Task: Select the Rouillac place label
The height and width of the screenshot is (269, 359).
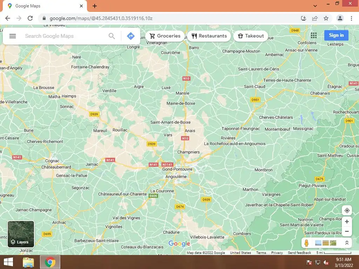Action: (120, 130)
